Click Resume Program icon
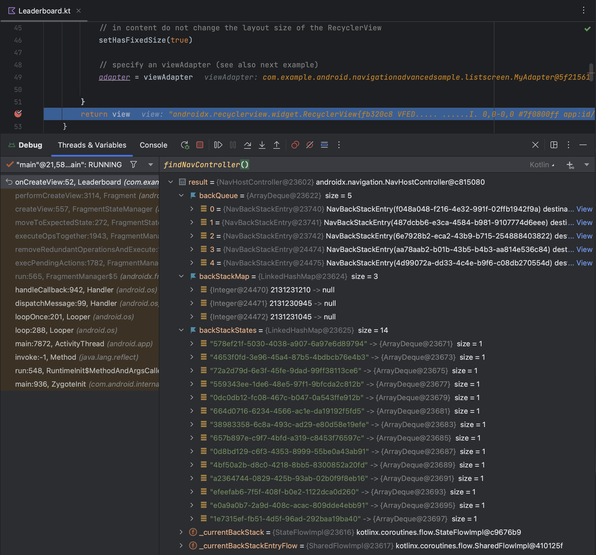Screen dimensions: 596x555 click(x=218, y=145)
